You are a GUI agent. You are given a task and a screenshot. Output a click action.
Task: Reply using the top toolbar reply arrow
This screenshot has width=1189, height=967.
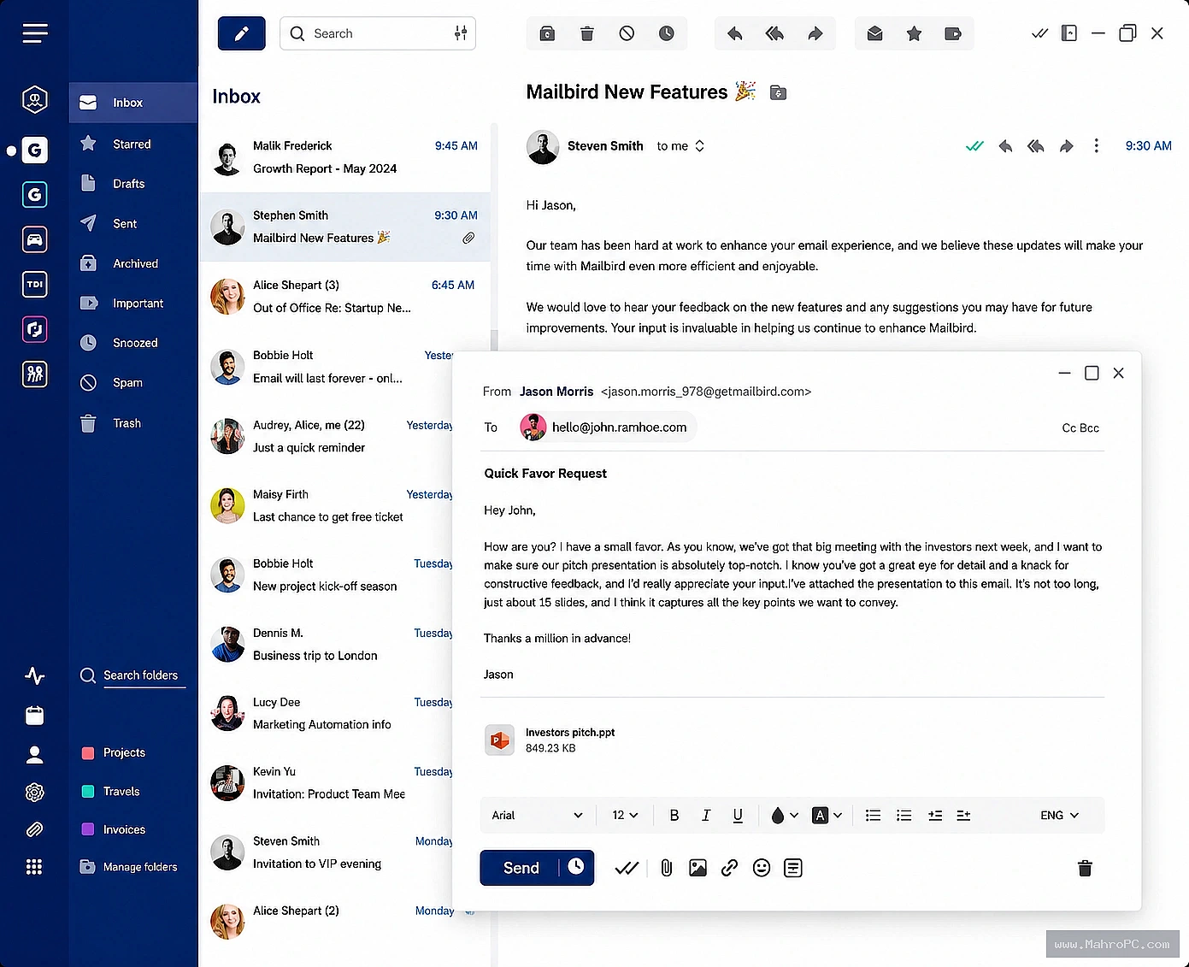pos(734,33)
